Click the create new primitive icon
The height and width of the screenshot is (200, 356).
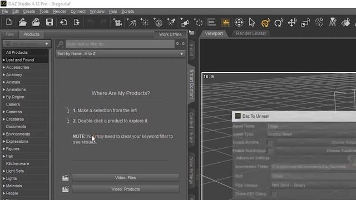pos(185,22)
